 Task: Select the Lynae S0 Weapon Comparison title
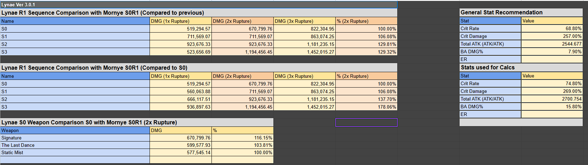(x=137, y=122)
